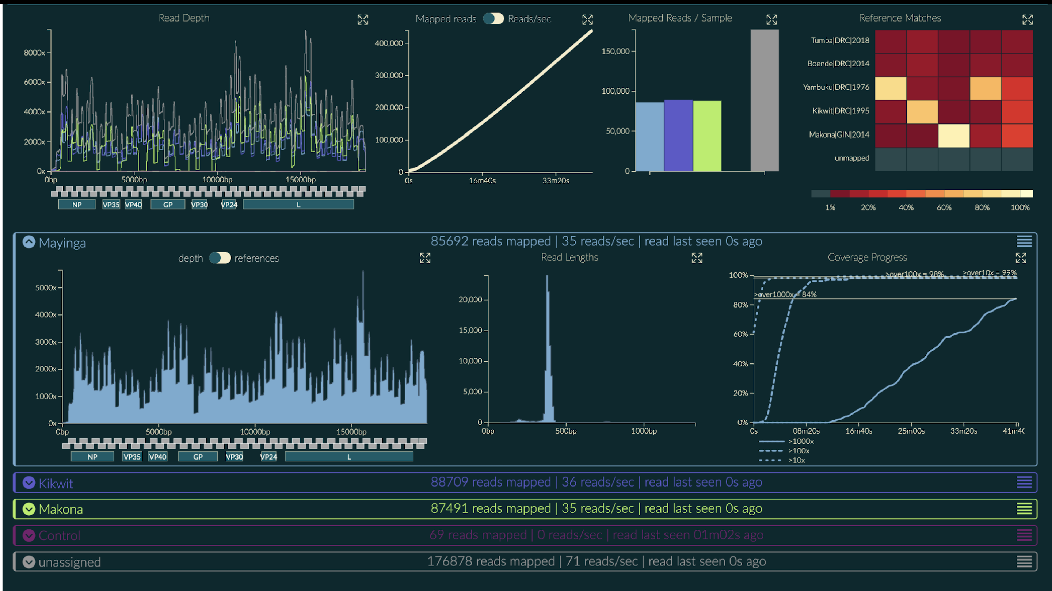Open the Kikwit hamburger menu
1052x591 pixels.
tap(1024, 483)
